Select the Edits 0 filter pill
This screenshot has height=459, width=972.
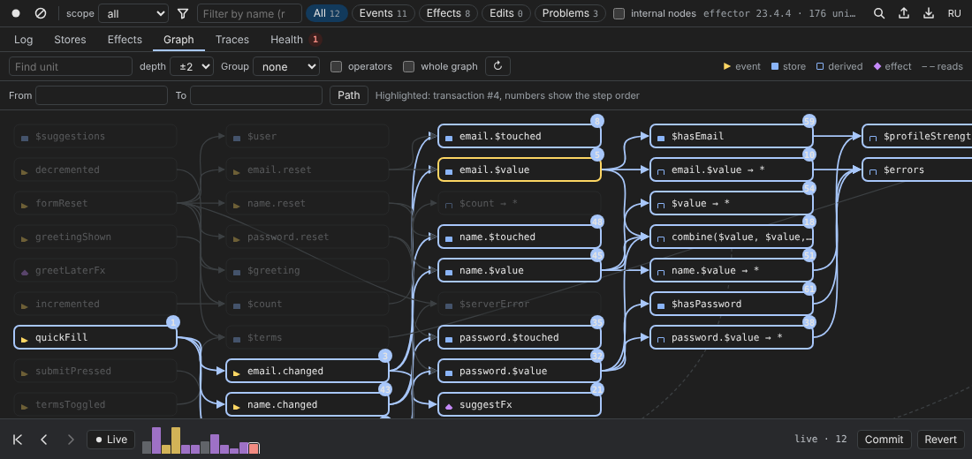pos(505,13)
